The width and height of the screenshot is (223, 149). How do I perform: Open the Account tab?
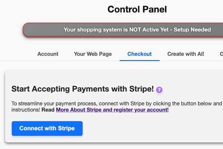pos(48,54)
